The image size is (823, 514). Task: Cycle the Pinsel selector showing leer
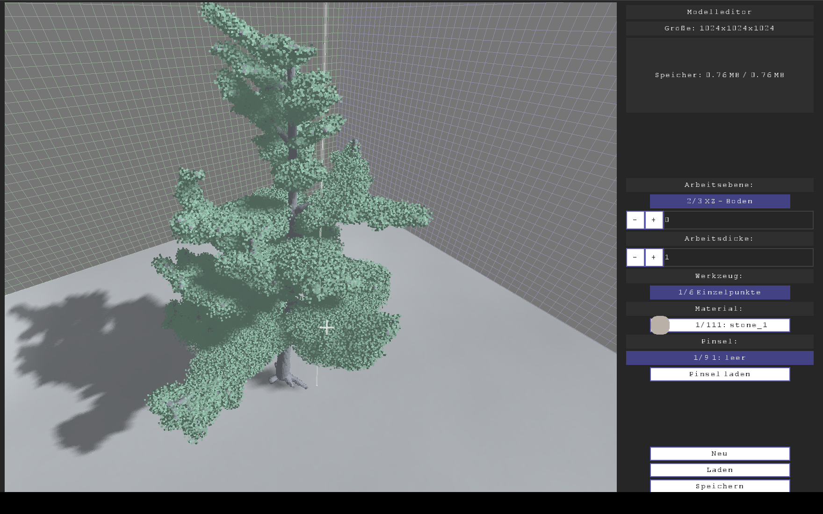[720, 358]
